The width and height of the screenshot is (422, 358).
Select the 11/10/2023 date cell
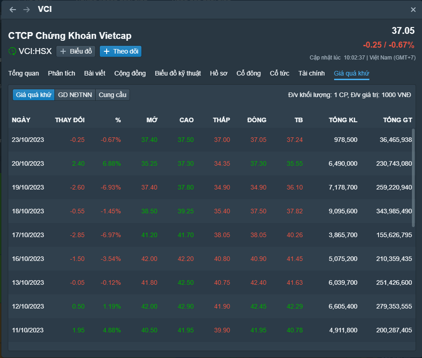tap(28, 330)
